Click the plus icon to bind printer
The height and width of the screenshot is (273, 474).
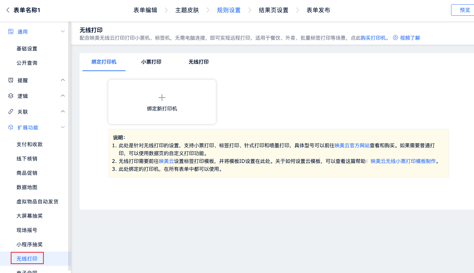pos(162,98)
